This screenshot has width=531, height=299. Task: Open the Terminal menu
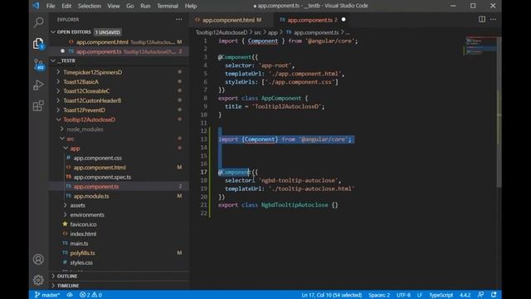click(168, 6)
